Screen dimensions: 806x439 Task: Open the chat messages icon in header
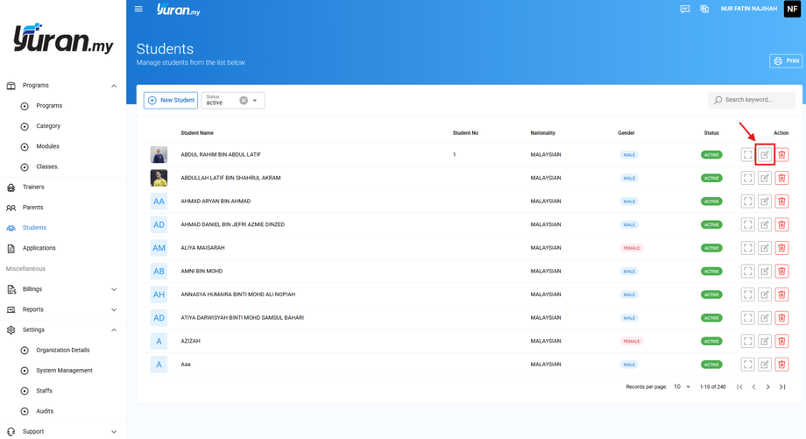tap(685, 10)
